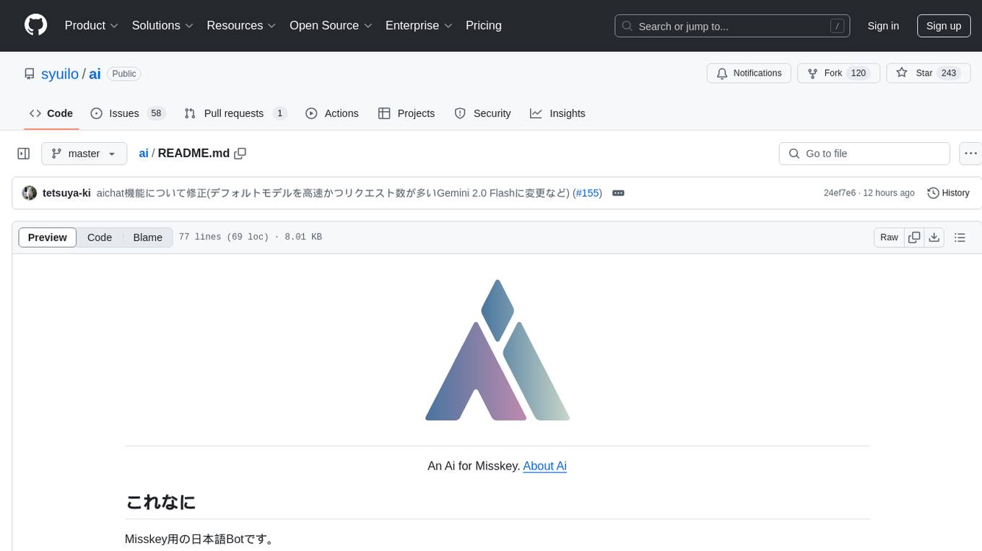Copy raw file contents
This screenshot has width=982, height=551.
tap(914, 237)
